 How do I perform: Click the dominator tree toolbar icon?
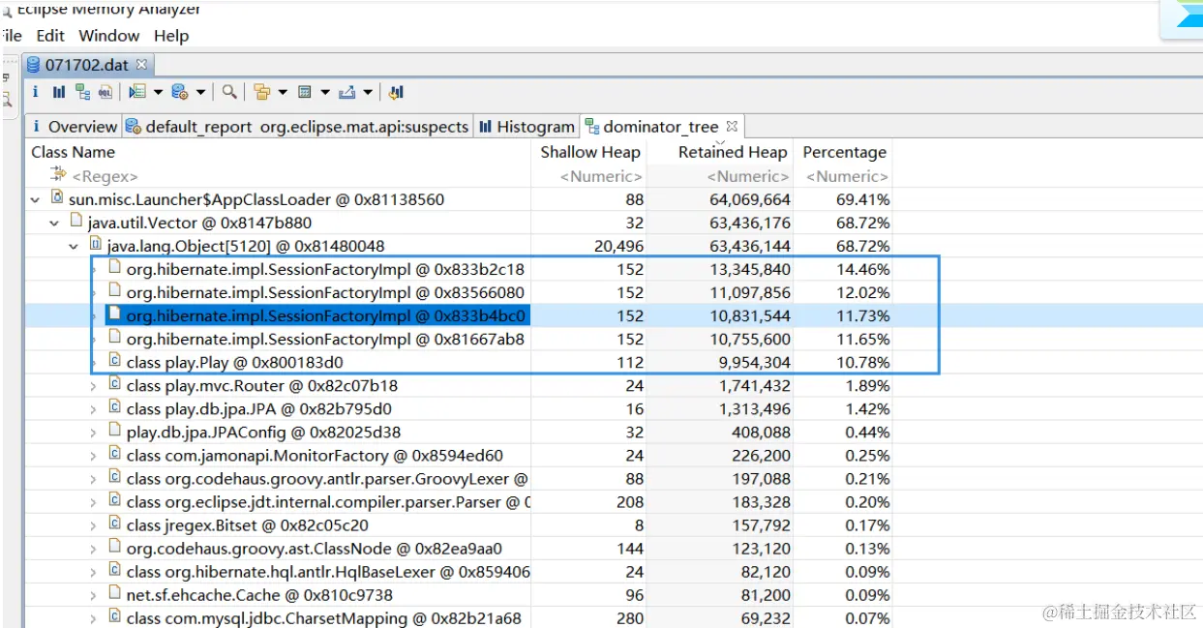click(x=82, y=92)
